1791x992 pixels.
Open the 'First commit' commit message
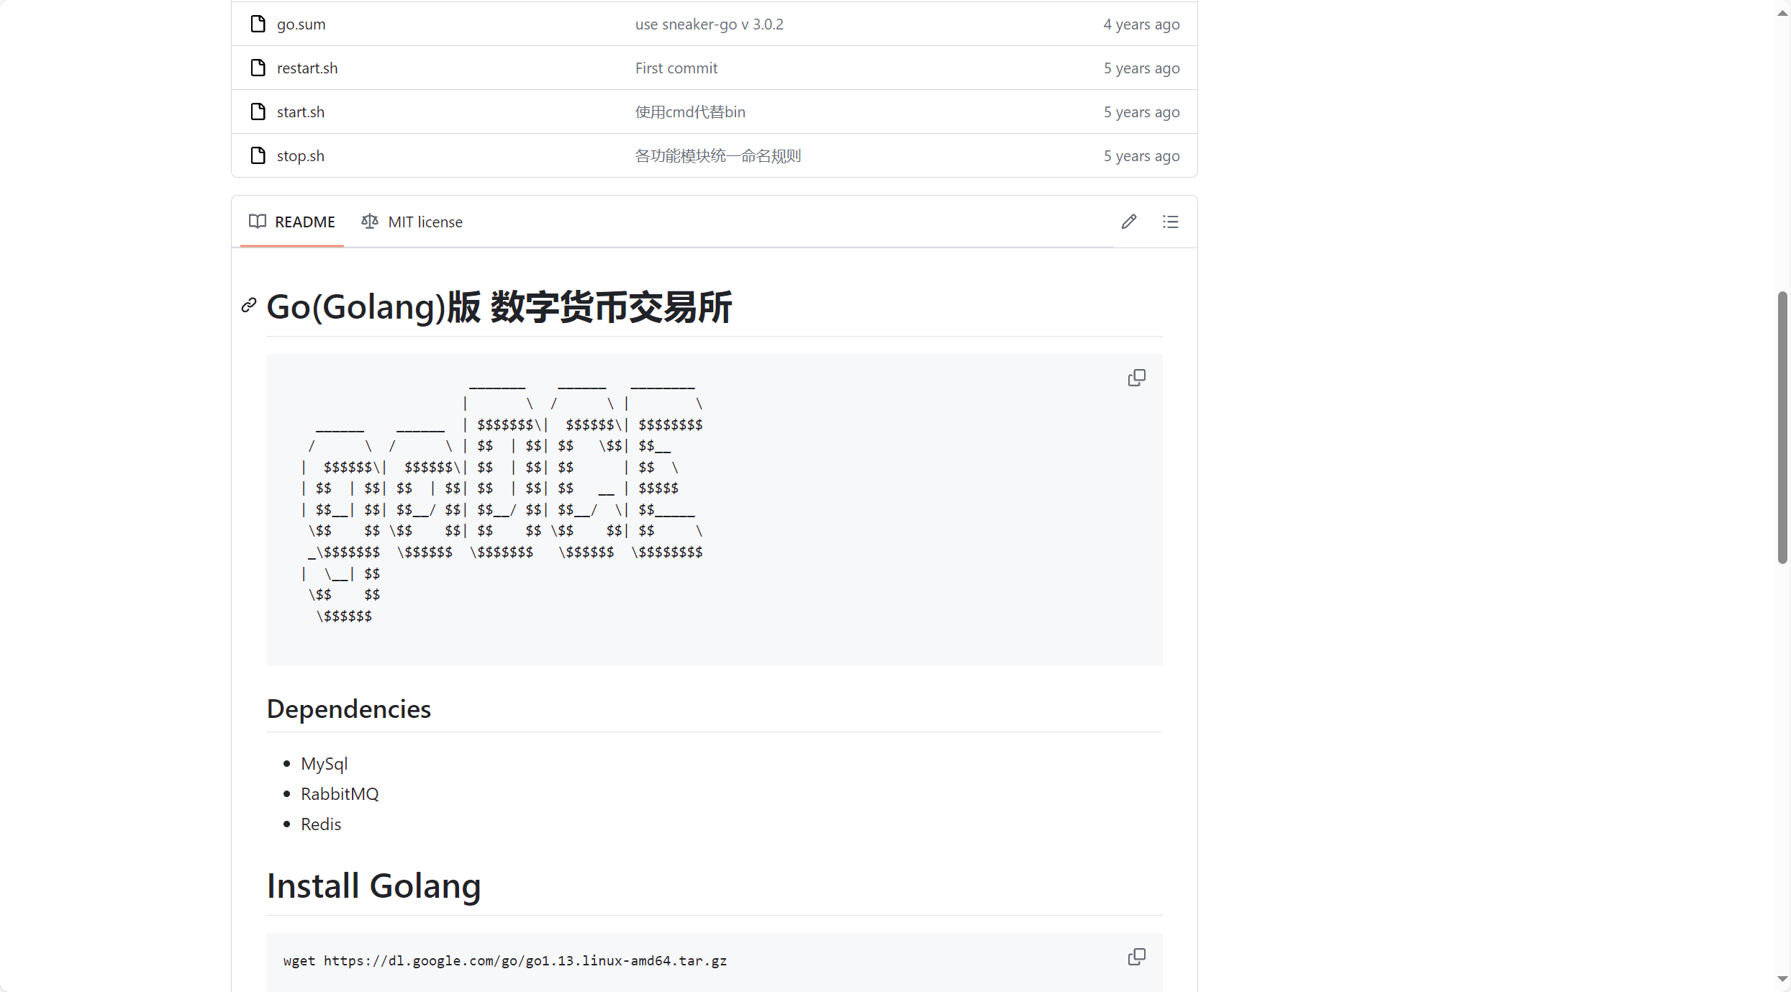(676, 68)
